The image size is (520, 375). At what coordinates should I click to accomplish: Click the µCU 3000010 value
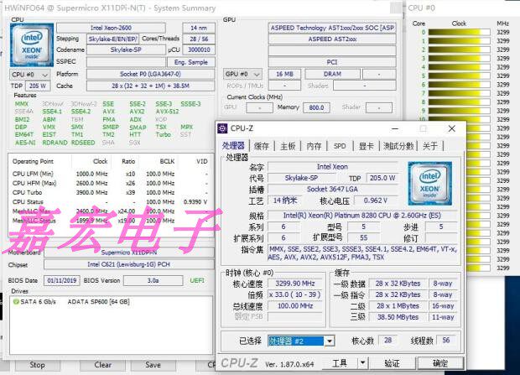pos(199,49)
